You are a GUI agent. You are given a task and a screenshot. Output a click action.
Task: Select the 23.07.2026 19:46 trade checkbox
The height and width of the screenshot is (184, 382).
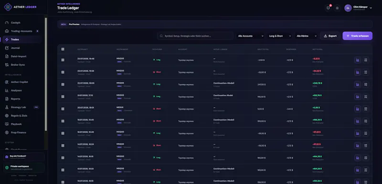pyautogui.click(x=63, y=60)
